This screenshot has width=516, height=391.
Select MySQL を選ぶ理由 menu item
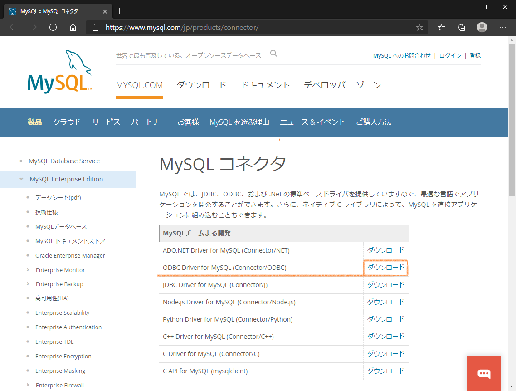click(239, 122)
